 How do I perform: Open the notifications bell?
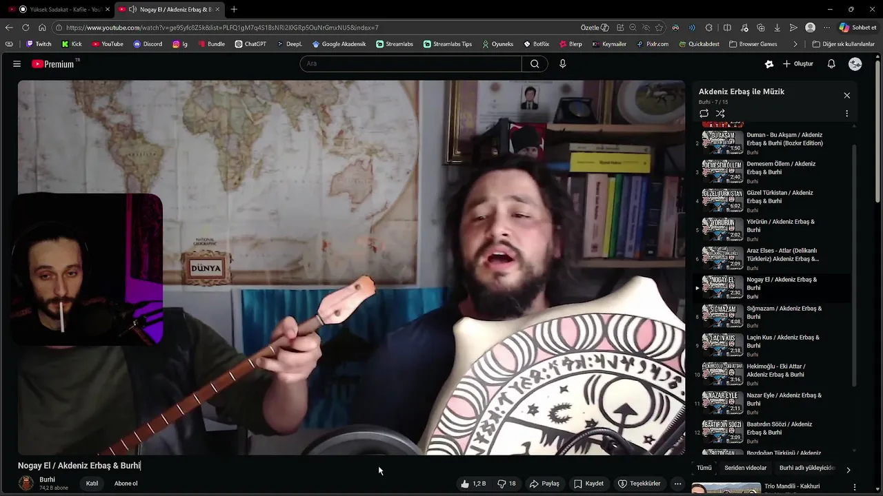coord(831,63)
